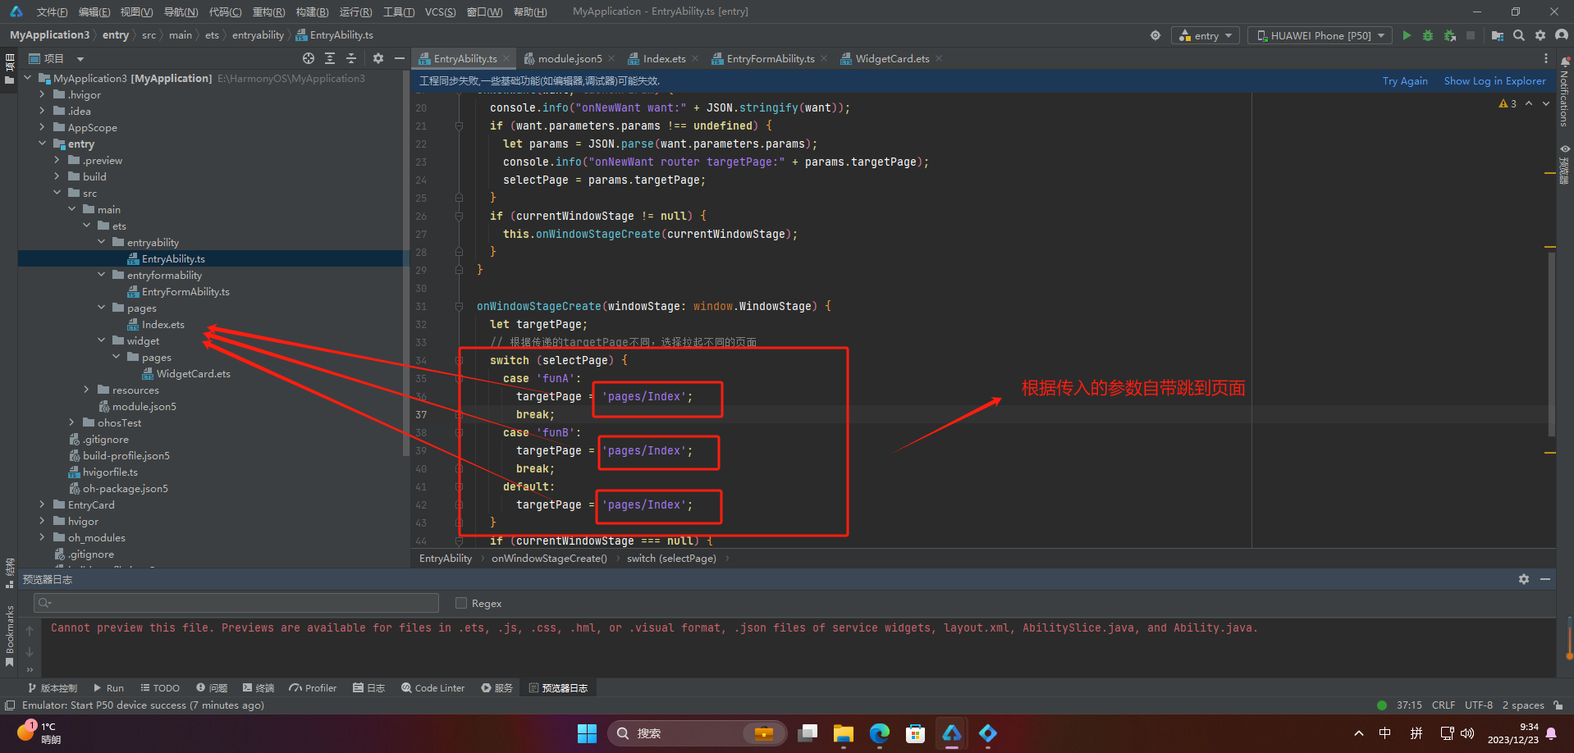
Task: Open the Run tool window
Action: (x=108, y=688)
